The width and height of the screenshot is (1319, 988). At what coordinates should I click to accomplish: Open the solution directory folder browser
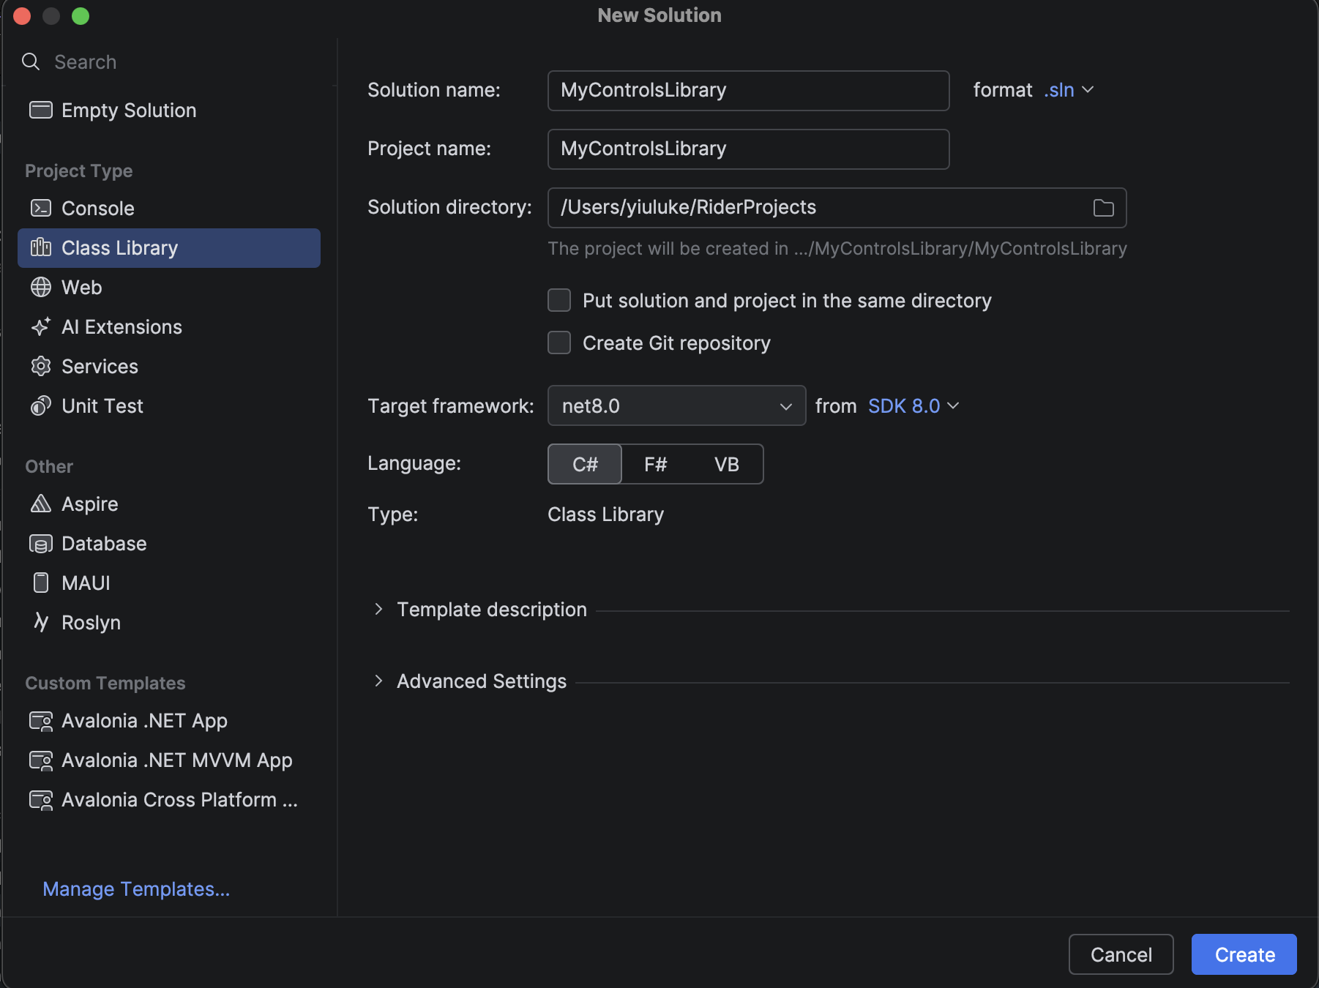[1103, 208]
